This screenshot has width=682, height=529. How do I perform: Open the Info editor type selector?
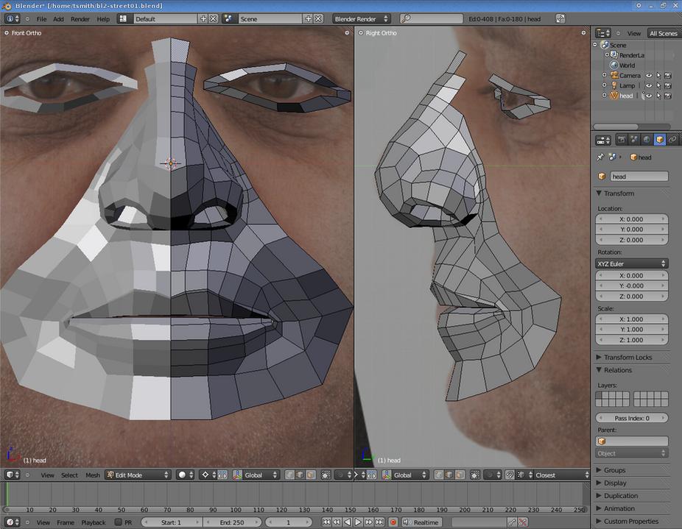[x=12, y=18]
